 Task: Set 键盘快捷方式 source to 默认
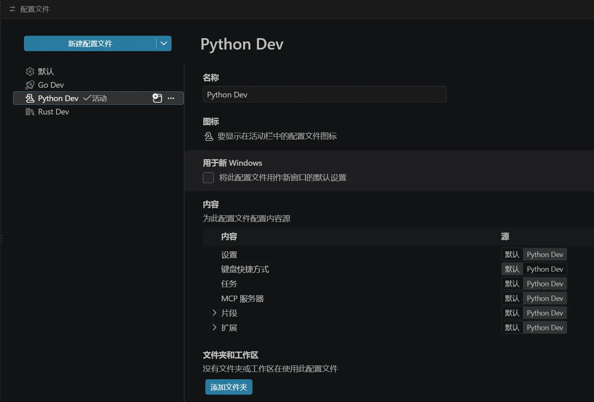pyautogui.click(x=512, y=269)
